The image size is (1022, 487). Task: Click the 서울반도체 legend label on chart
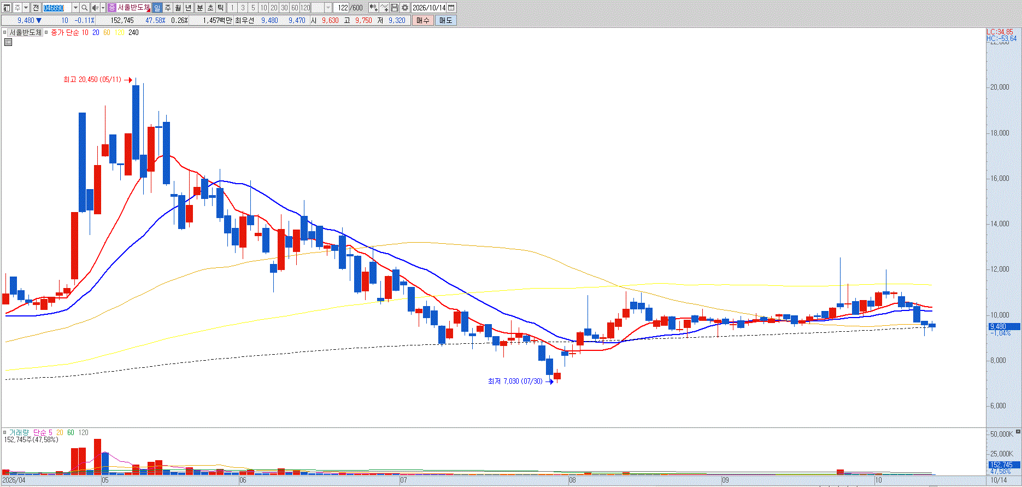click(26, 32)
